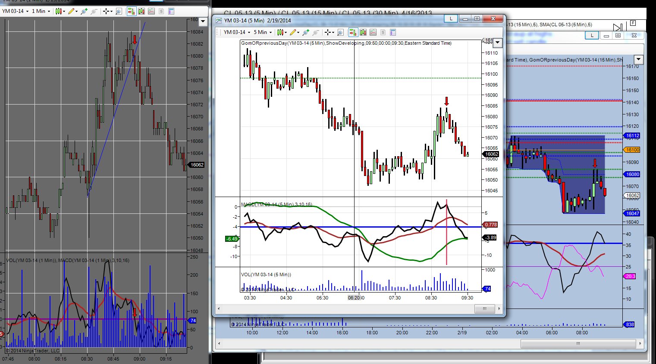Select crosshair pointer in 5 Min chart
Image resolution: width=656 pixels, height=364 pixels.
click(327, 32)
